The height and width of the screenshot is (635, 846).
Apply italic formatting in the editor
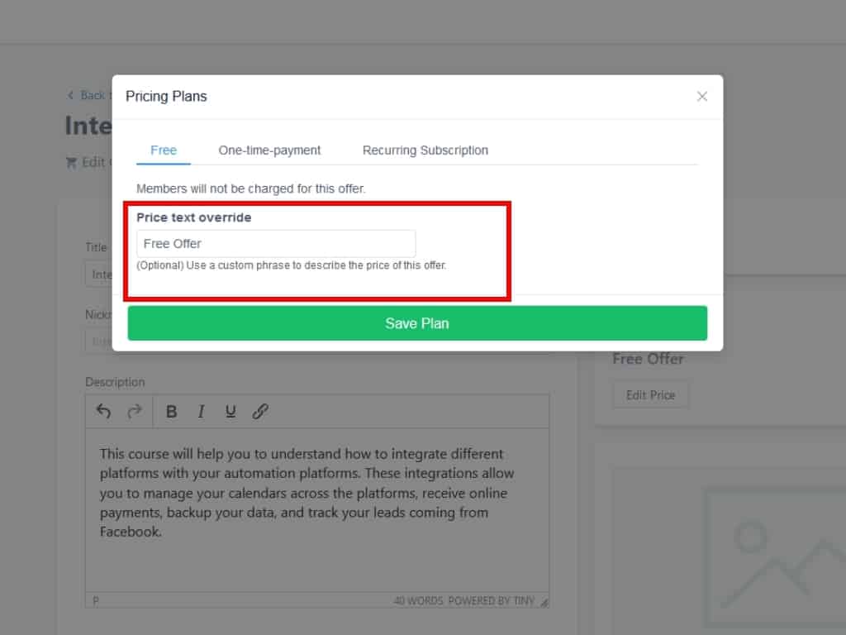click(201, 411)
